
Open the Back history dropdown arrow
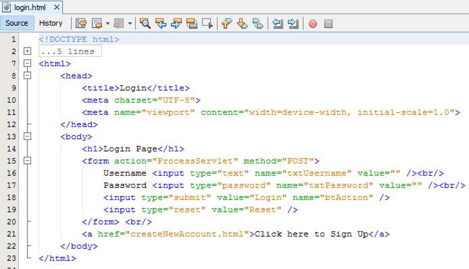[x=107, y=24]
